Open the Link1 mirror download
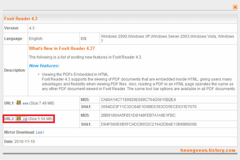The width and height of the screenshot is (240, 160). click(40, 133)
